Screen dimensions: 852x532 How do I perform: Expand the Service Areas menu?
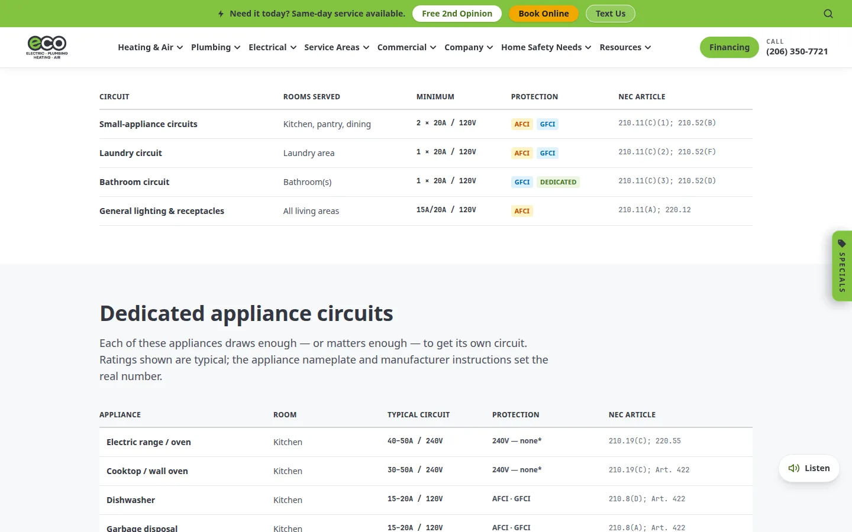click(x=337, y=47)
